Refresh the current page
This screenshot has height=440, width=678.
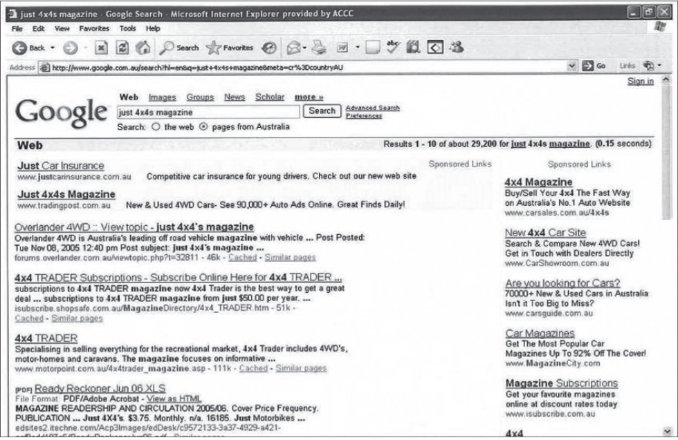pos(122,48)
